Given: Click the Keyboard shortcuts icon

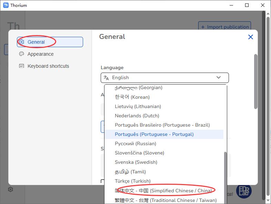Looking at the screenshot, I should 21,66.
